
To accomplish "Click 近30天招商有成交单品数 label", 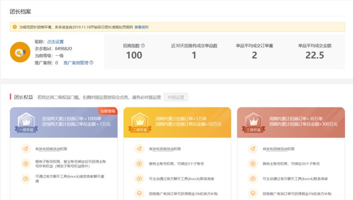I will [x=194, y=46].
